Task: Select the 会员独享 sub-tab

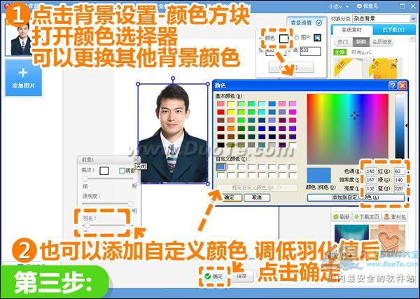Action: [381, 42]
